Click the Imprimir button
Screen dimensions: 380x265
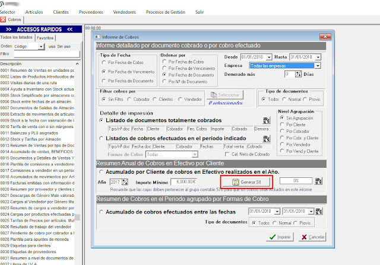[279, 237]
